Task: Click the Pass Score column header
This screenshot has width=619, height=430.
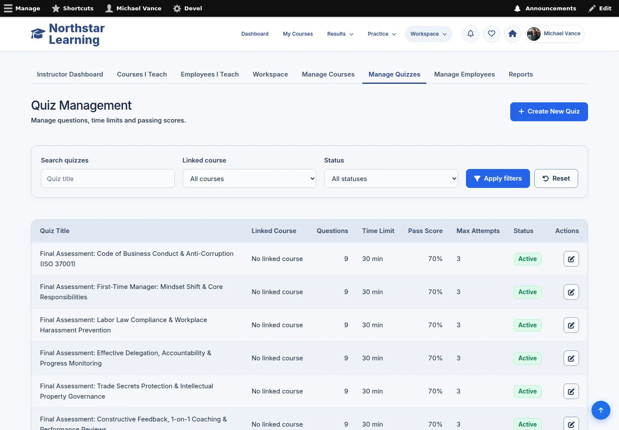Action: pyautogui.click(x=425, y=231)
